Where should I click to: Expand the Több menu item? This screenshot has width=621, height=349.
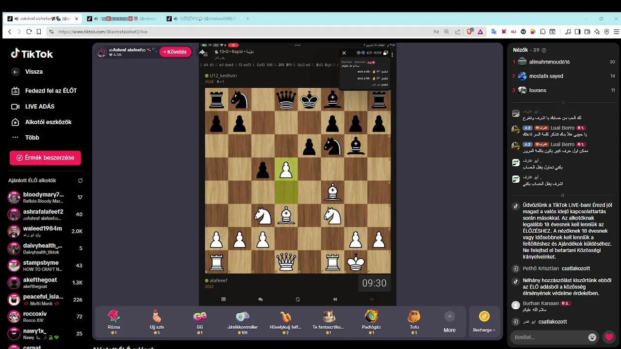26,138
